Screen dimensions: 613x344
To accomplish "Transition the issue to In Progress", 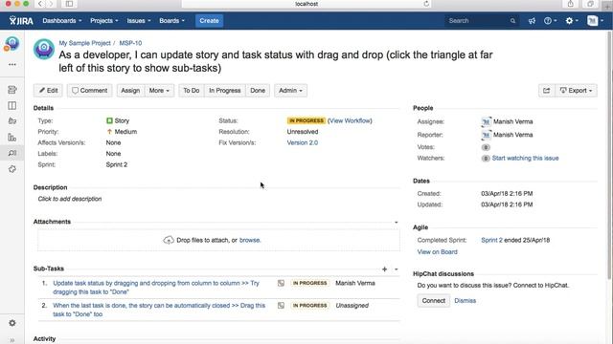I will coord(225,91).
